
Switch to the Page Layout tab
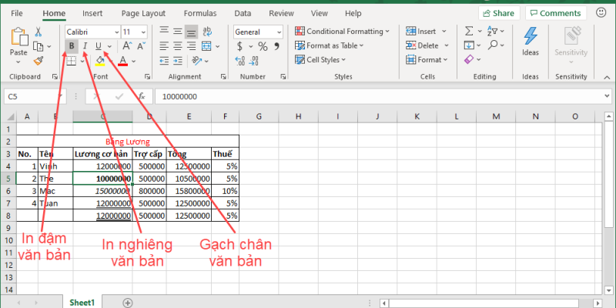coord(143,13)
